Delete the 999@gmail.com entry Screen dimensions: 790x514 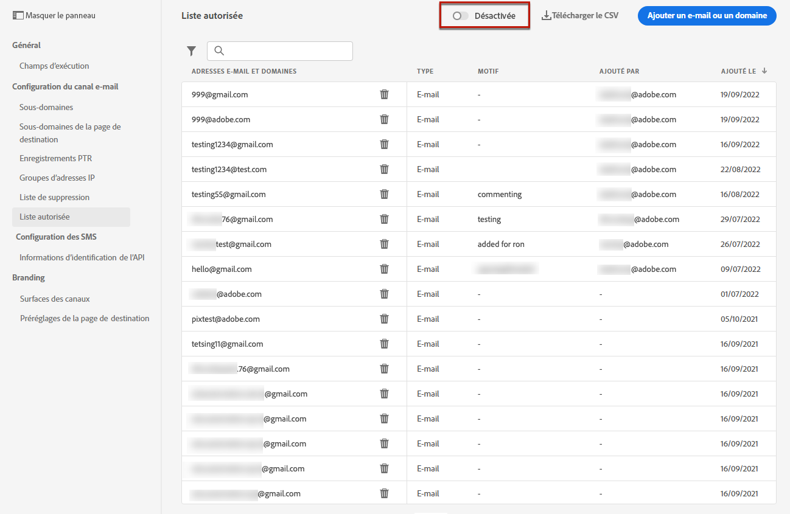(384, 94)
